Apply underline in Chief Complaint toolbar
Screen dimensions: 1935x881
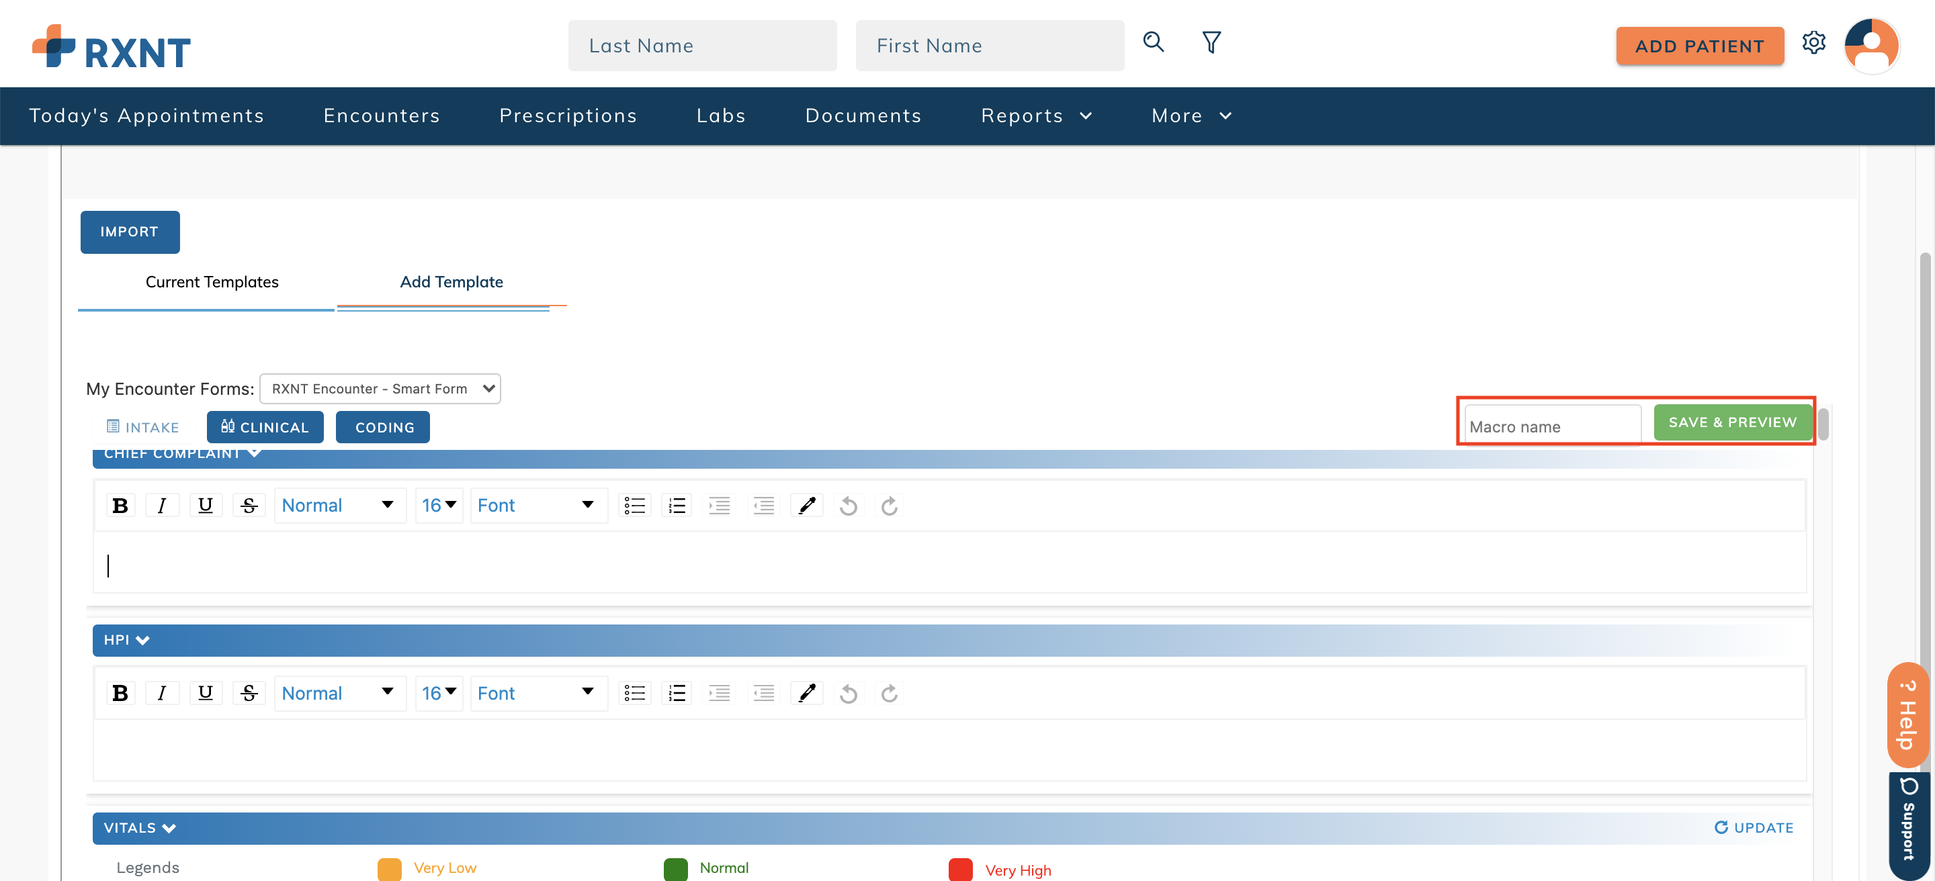pos(205,504)
